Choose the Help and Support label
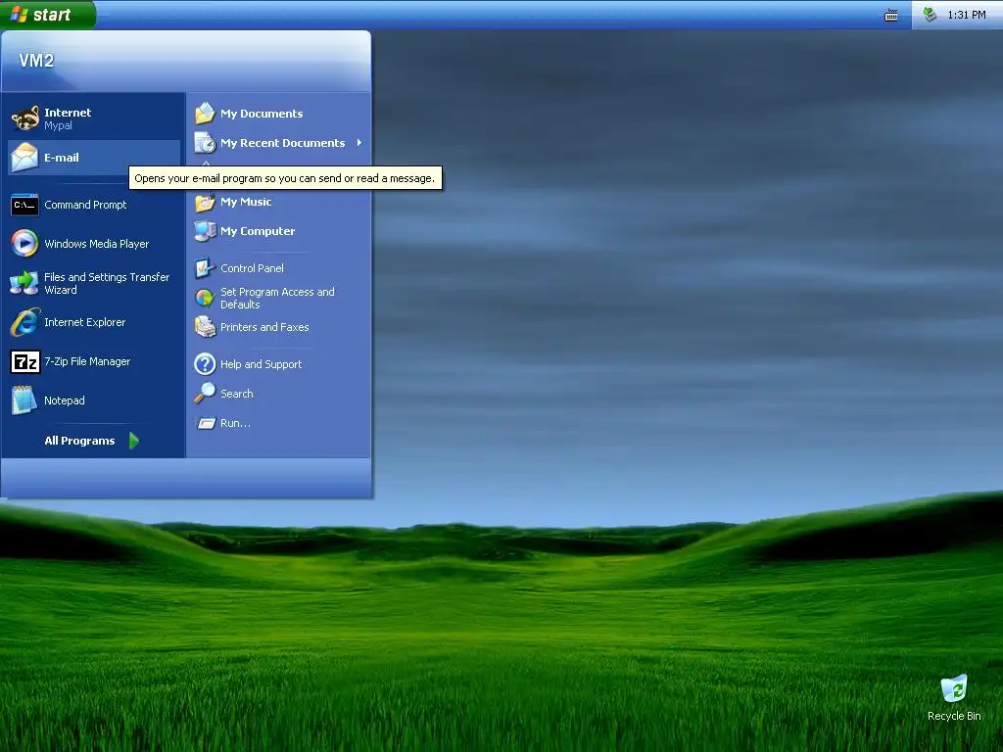This screenshot has width=1003, height=752. [x=261, y=364]
